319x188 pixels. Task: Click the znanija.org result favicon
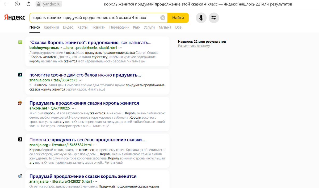pyautogui.click(x=20, y=139)
